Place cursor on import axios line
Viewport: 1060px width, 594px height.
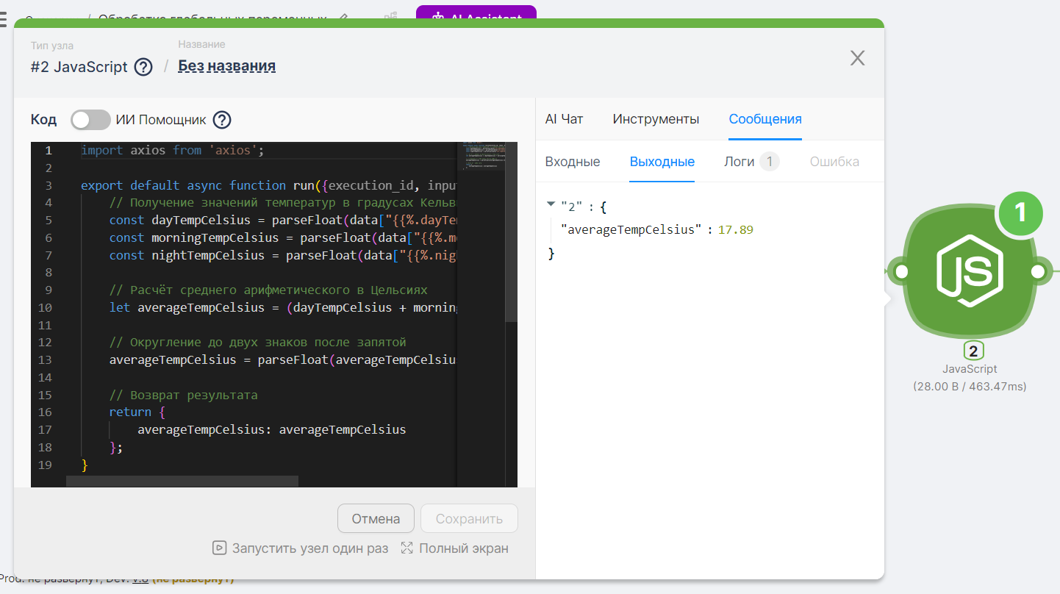(172, 150)
